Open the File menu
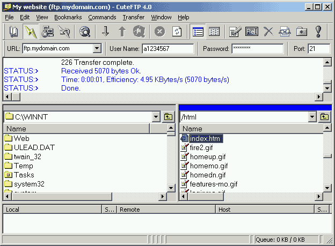The image size is (335, 246). click(9, 17)
